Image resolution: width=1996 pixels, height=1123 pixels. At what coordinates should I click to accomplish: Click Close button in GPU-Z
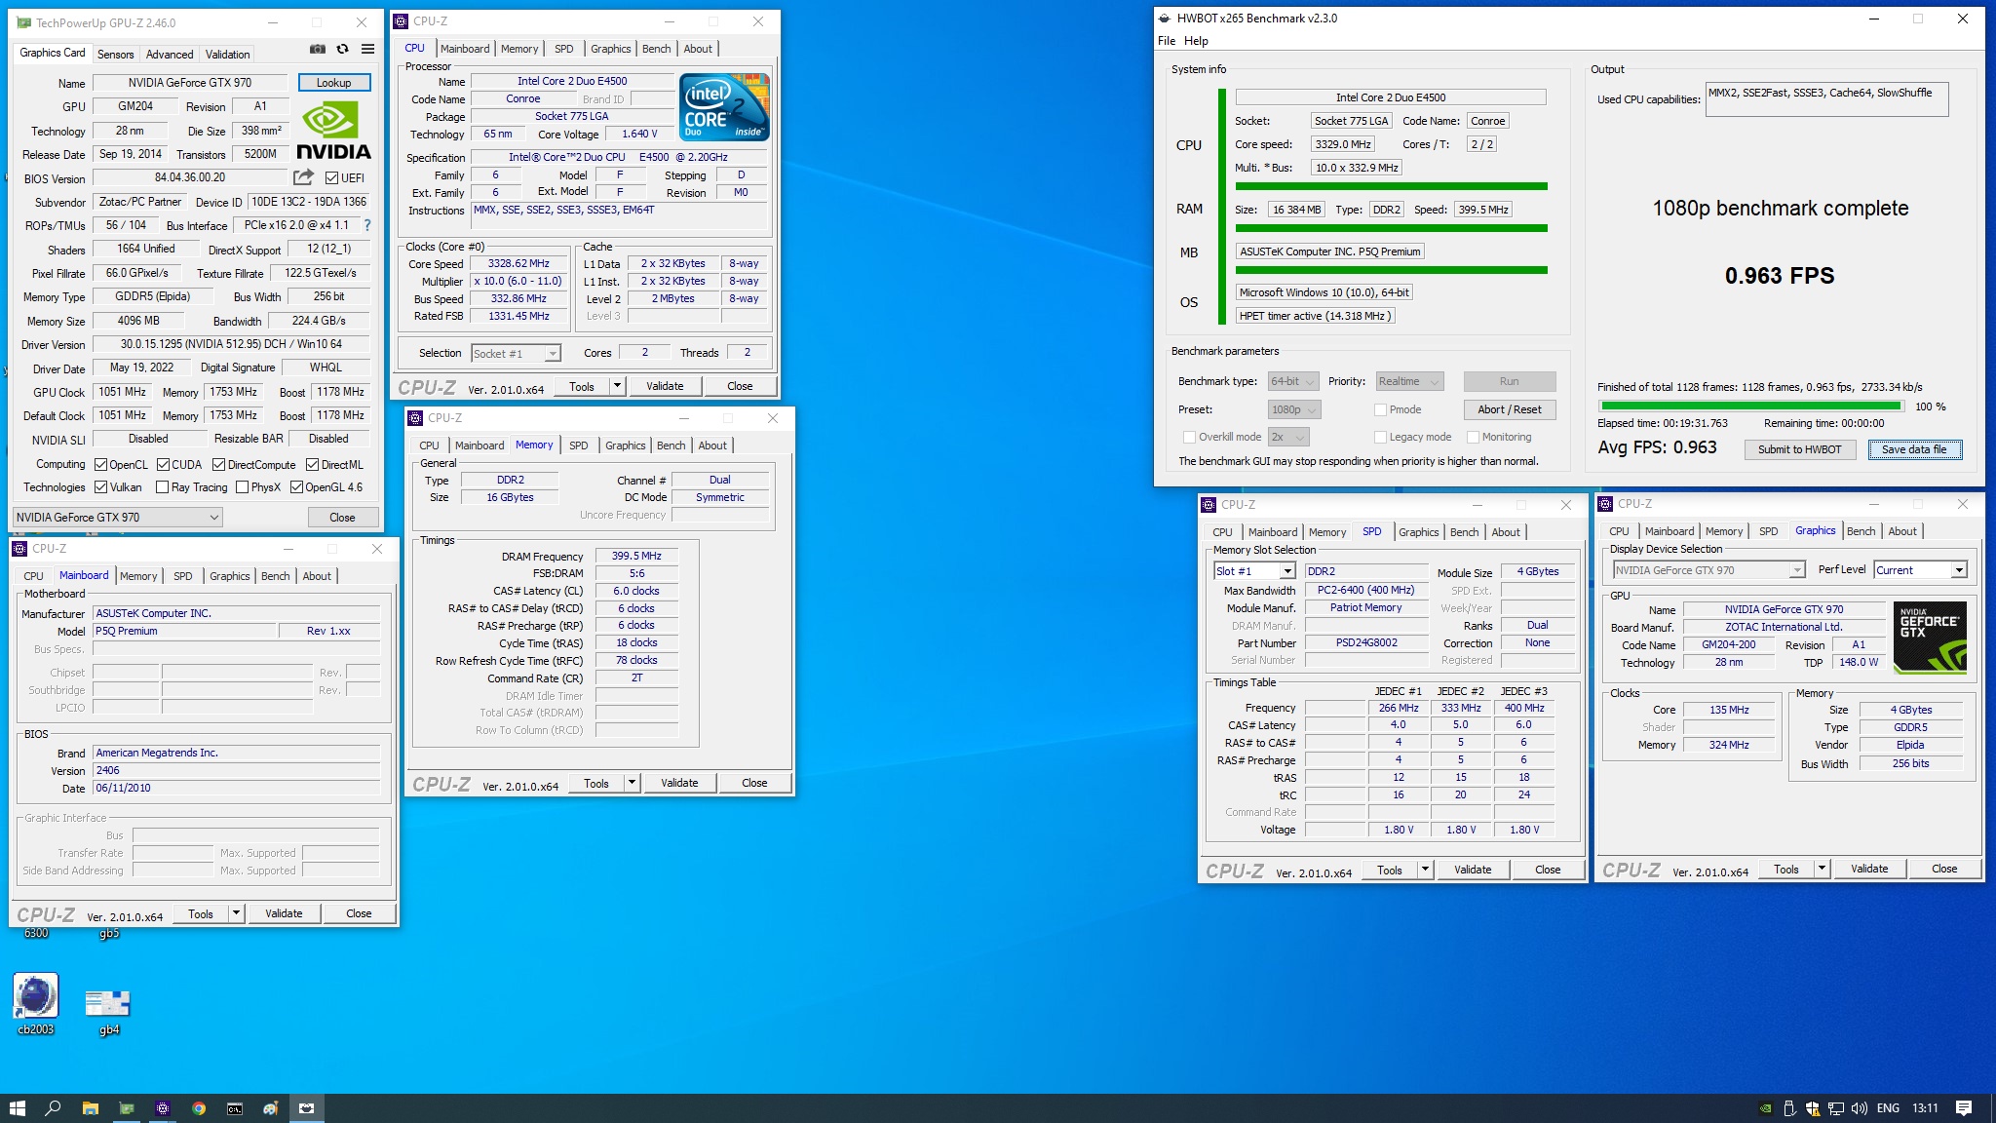point(342,518)
